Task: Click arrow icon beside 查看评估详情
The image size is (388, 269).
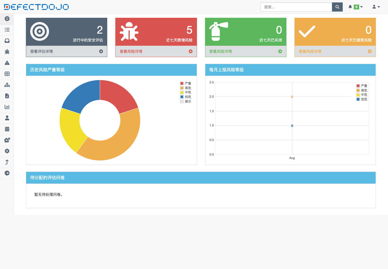Action: tap(101, 51)
